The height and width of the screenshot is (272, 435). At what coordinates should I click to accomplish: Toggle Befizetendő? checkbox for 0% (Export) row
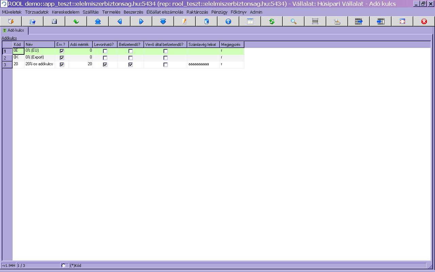(130, 58)
